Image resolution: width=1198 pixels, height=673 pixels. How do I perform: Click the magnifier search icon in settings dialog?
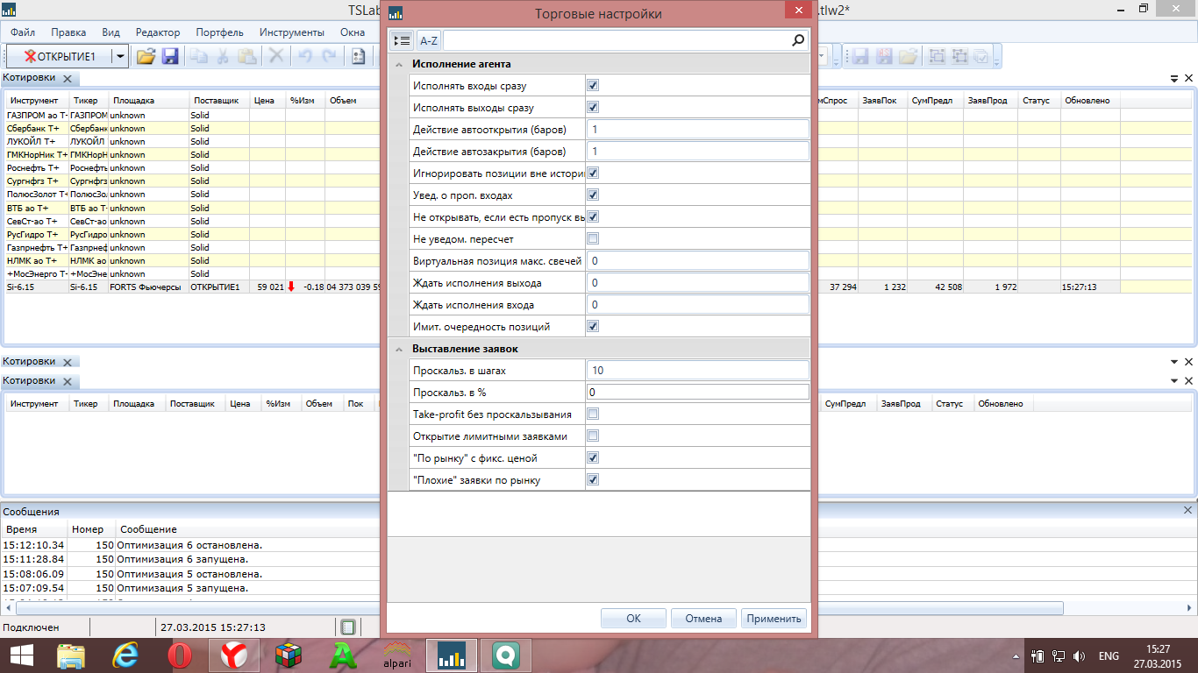(798, 40)
